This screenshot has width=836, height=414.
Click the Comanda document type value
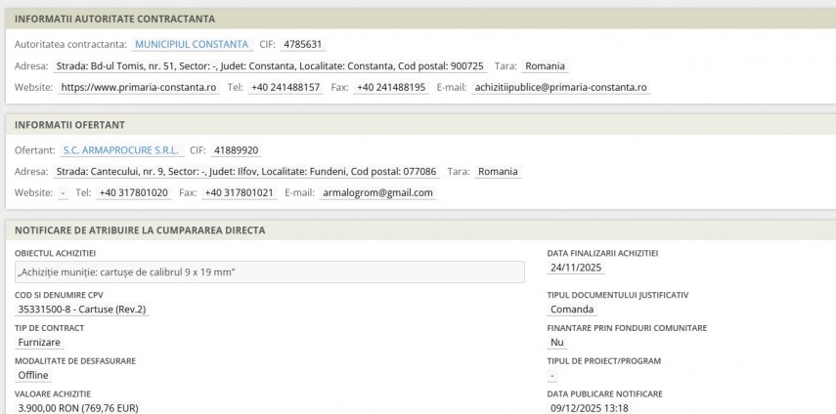(x=572, y=310)
